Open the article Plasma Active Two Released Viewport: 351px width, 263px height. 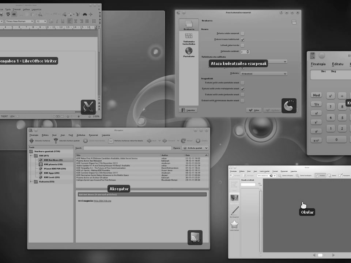[x=89, y=161]
